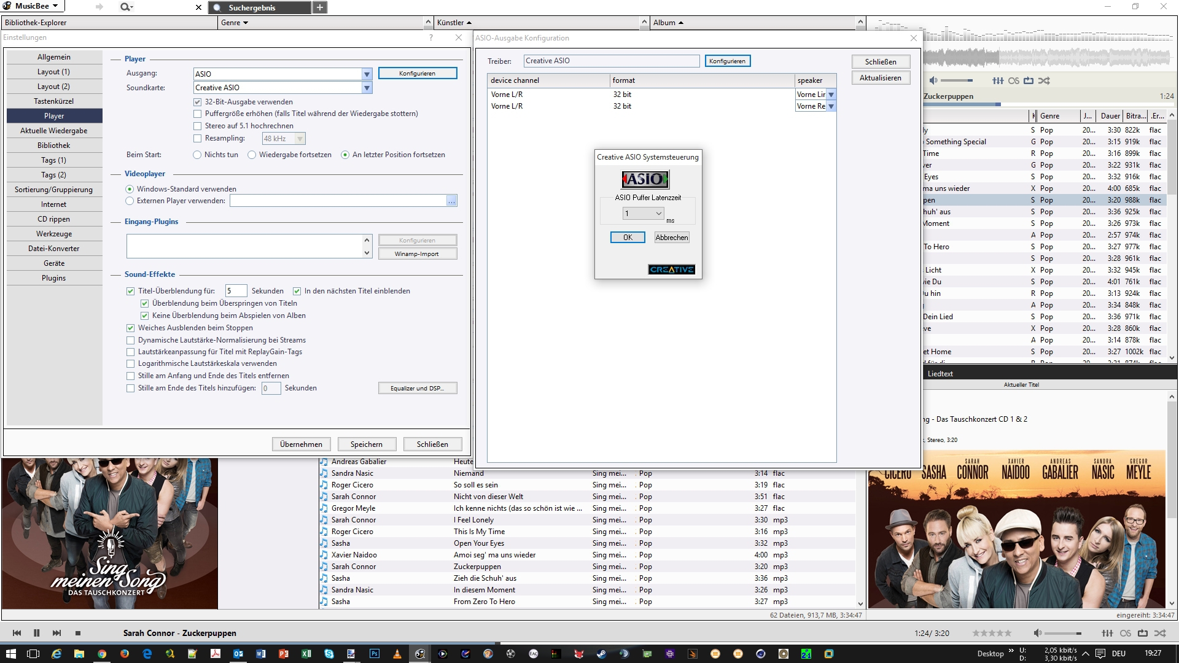Click the CREATIVE logo in ASIO dialog
The width and height of the screenshot is (1179, 663).
[x=672, y=269]
